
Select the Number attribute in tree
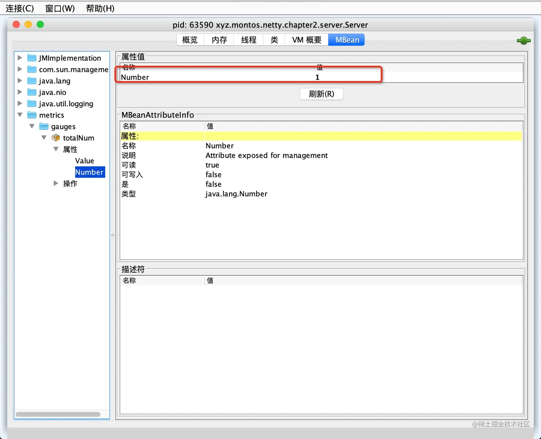coord(89,172)
